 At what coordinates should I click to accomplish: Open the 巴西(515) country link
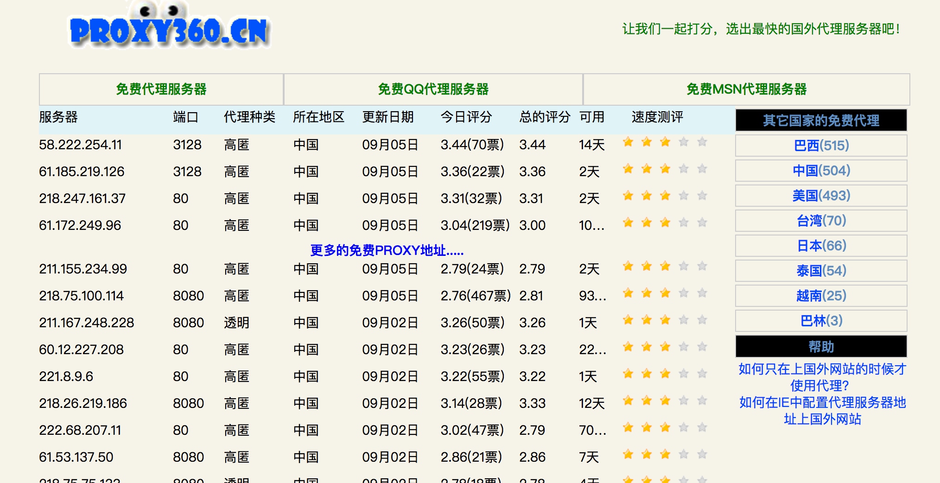pyautogui.click(x=821, y=146)
